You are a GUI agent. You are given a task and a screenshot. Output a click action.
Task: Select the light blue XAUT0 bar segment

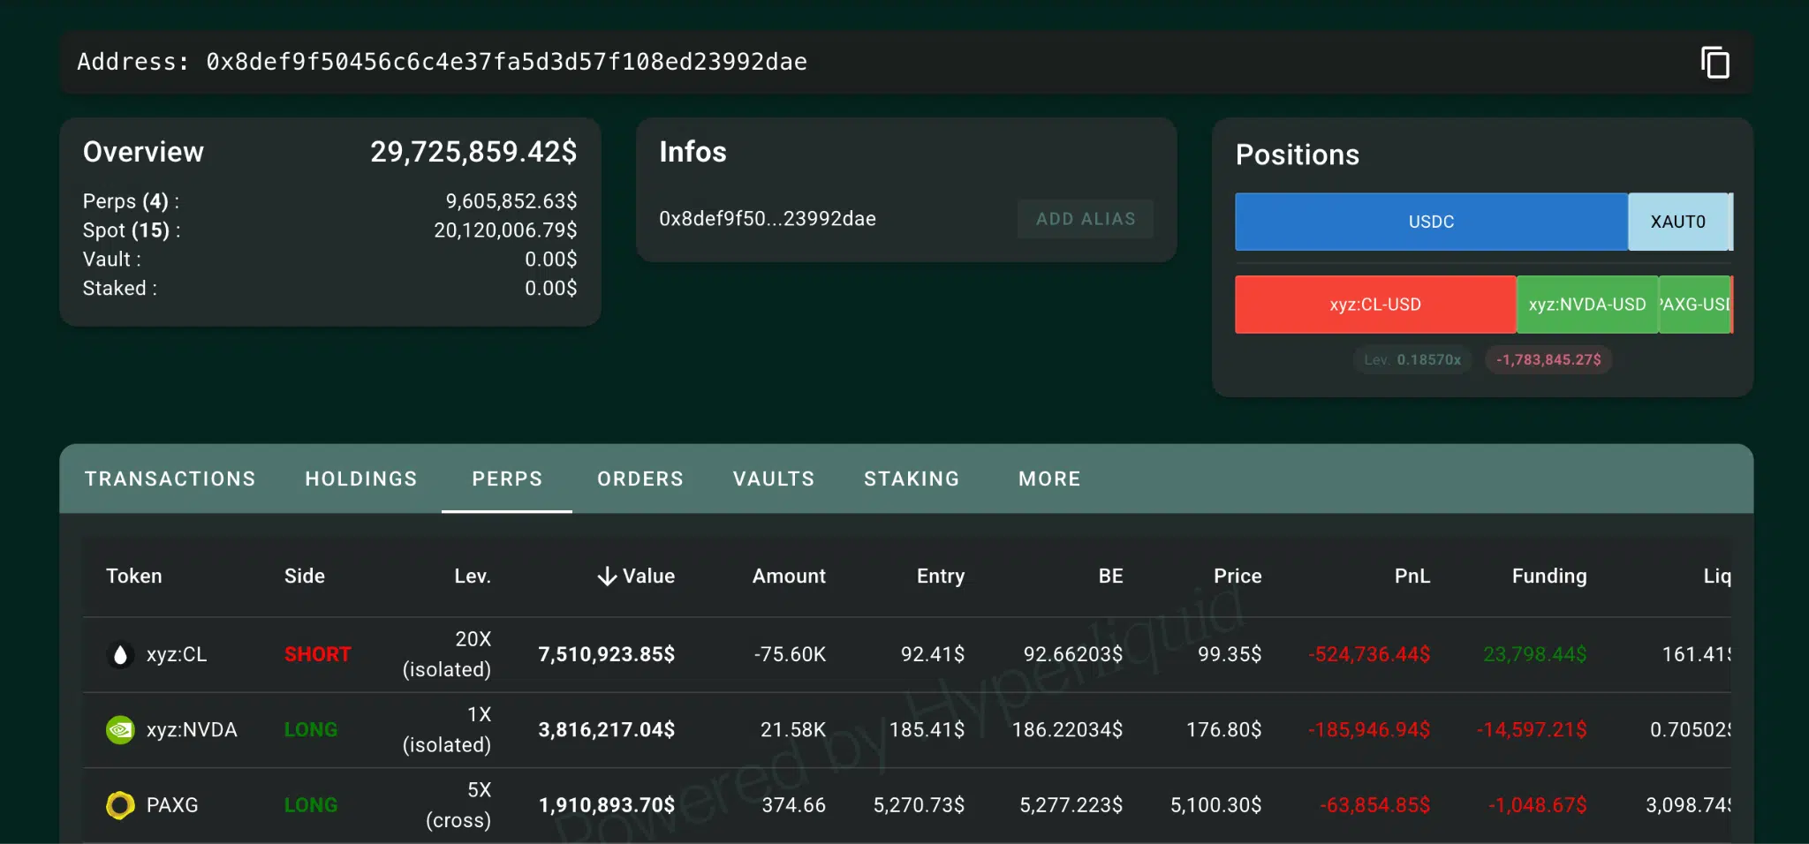[1677, 222]
